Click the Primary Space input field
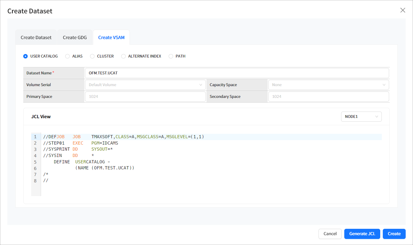 click(x=145, y=96)
